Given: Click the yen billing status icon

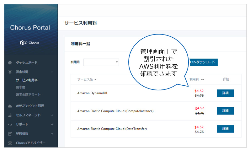Looking at the screenshot, I should tap(10, 72).
